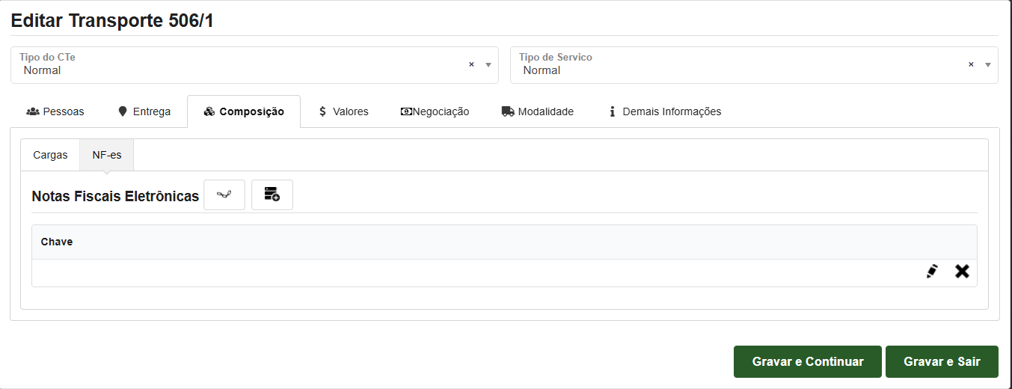1012x389 pixels.
Task: Switch to the Entrega tab
Action: point(144,111)
